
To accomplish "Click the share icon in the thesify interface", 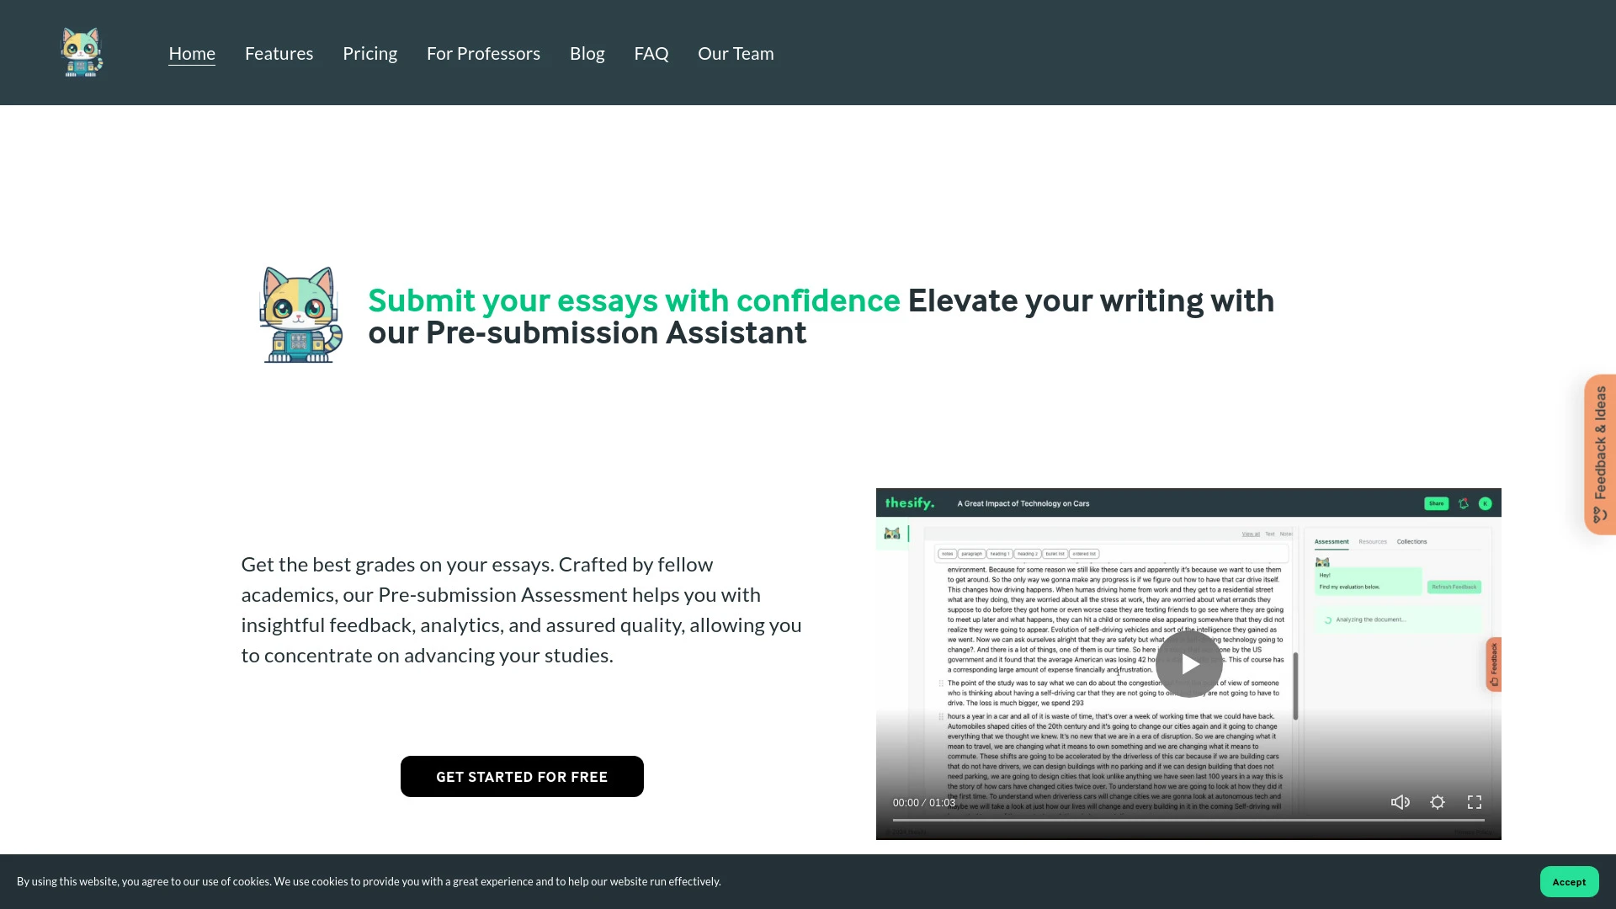I will pos(1436,504).
